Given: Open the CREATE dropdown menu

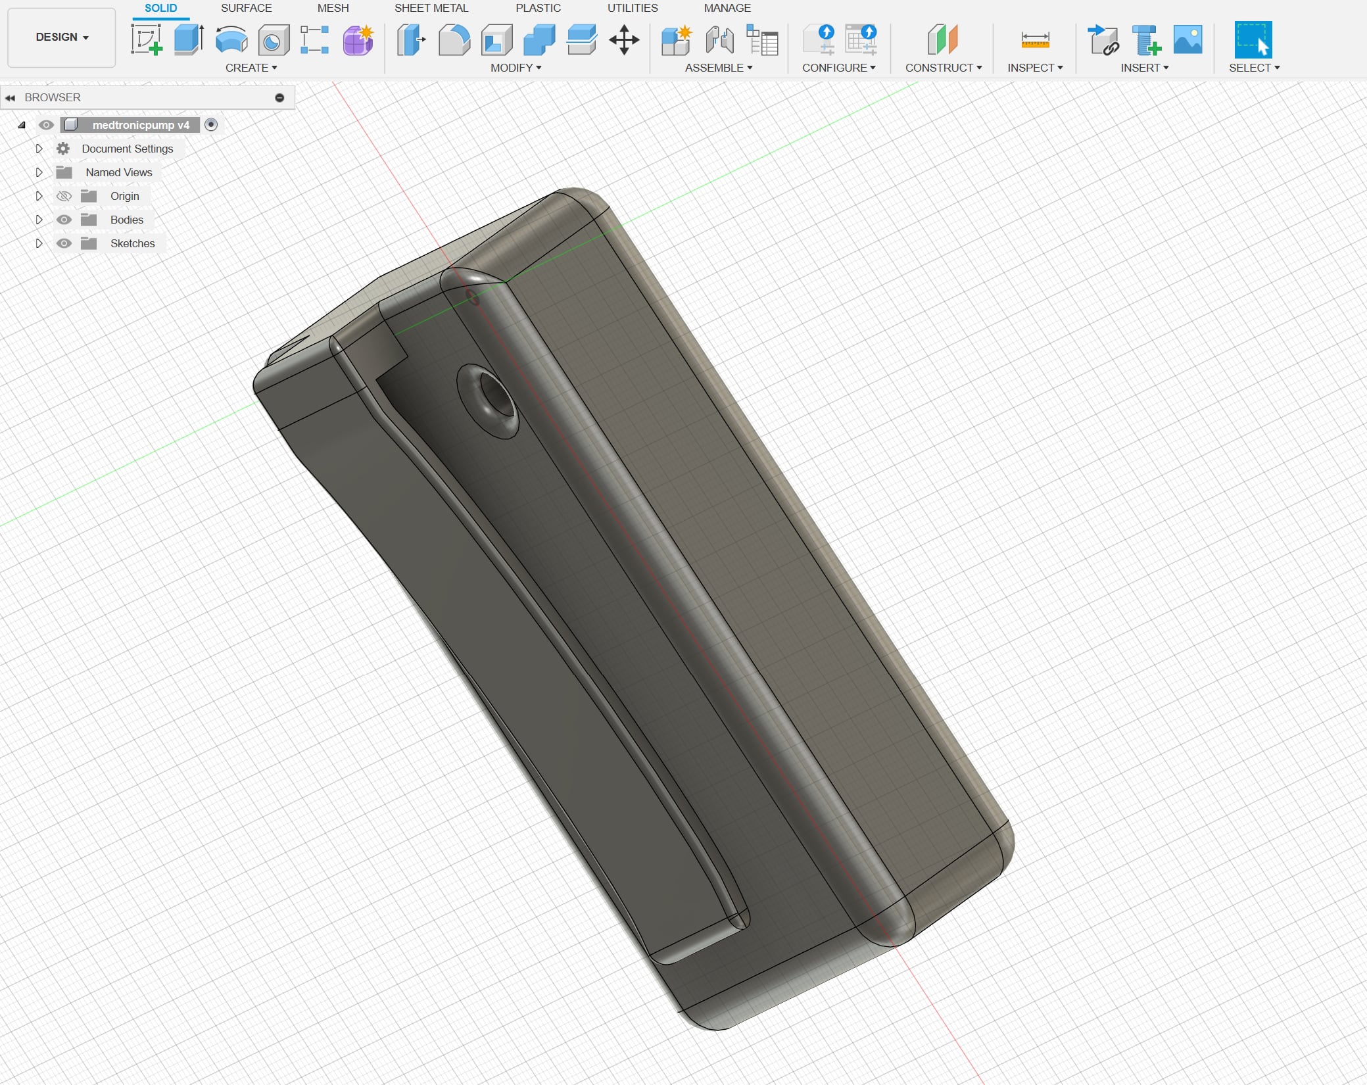Looking at the screenshot, I should pyautogui.click(x=251, y=68).
